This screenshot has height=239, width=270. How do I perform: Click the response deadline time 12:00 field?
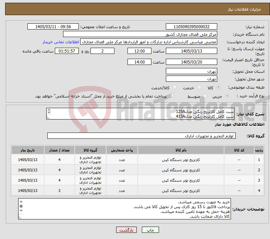click(x=139, y=51)
